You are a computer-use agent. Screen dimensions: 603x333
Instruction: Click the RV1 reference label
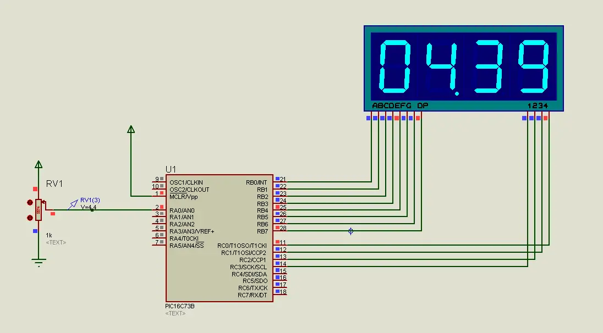tap(54, 184)
